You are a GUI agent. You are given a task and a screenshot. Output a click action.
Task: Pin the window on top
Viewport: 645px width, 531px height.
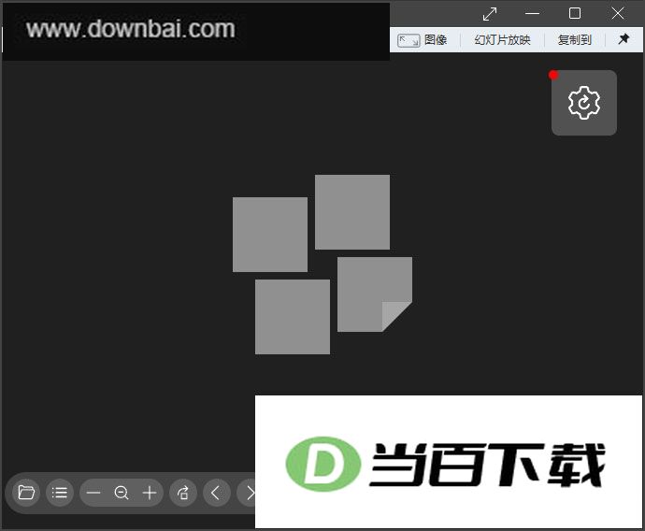[624, 39]
